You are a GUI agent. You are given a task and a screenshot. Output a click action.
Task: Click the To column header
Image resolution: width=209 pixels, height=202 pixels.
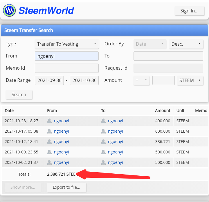point(103,111)
